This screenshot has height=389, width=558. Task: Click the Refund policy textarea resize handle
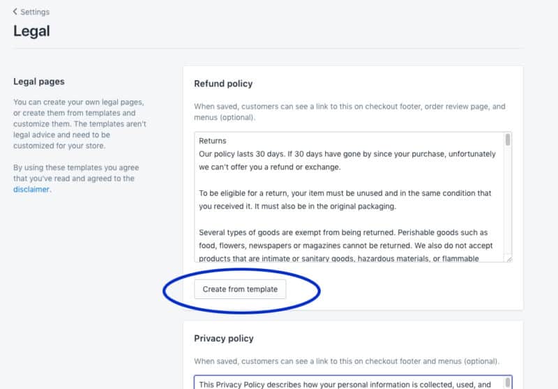click(x=509, y=259)
